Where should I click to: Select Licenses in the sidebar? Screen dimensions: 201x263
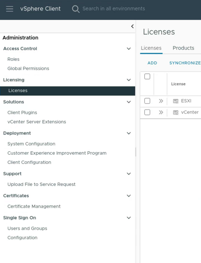(68, 91)
